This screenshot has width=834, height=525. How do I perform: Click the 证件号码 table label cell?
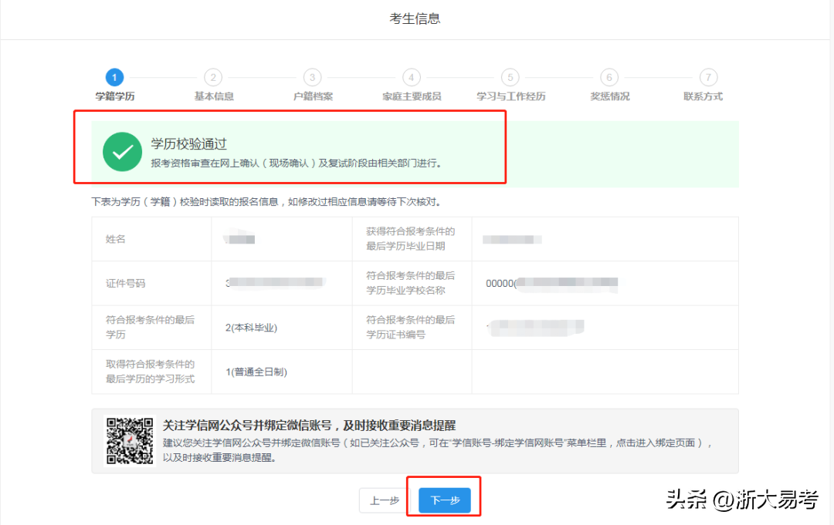125,283
